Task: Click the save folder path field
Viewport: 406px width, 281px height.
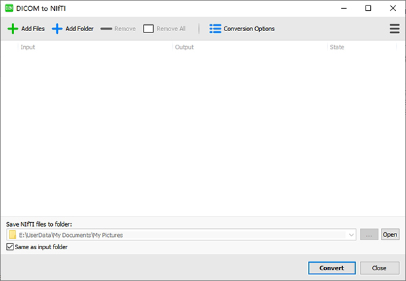Action: [181, 235]
